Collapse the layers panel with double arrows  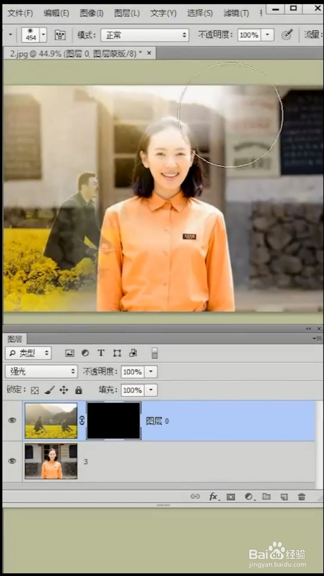click(309, 329)
